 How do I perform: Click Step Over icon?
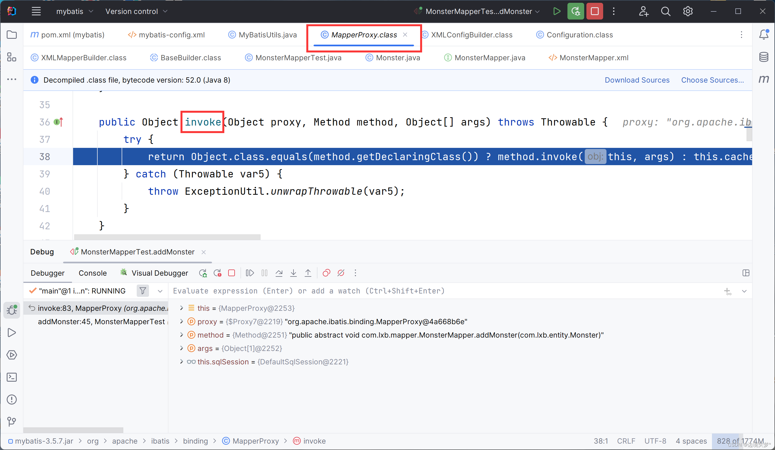click(x=279, y=273)
